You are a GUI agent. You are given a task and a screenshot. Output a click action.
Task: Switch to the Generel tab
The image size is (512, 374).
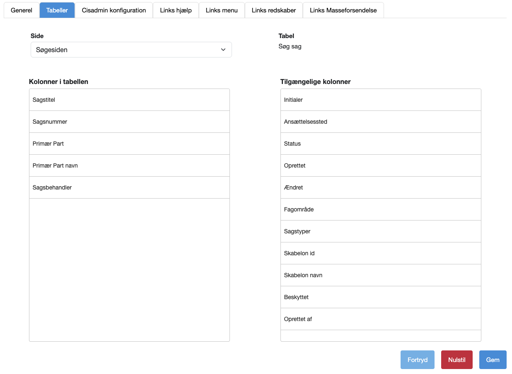(x=22, y=10)
